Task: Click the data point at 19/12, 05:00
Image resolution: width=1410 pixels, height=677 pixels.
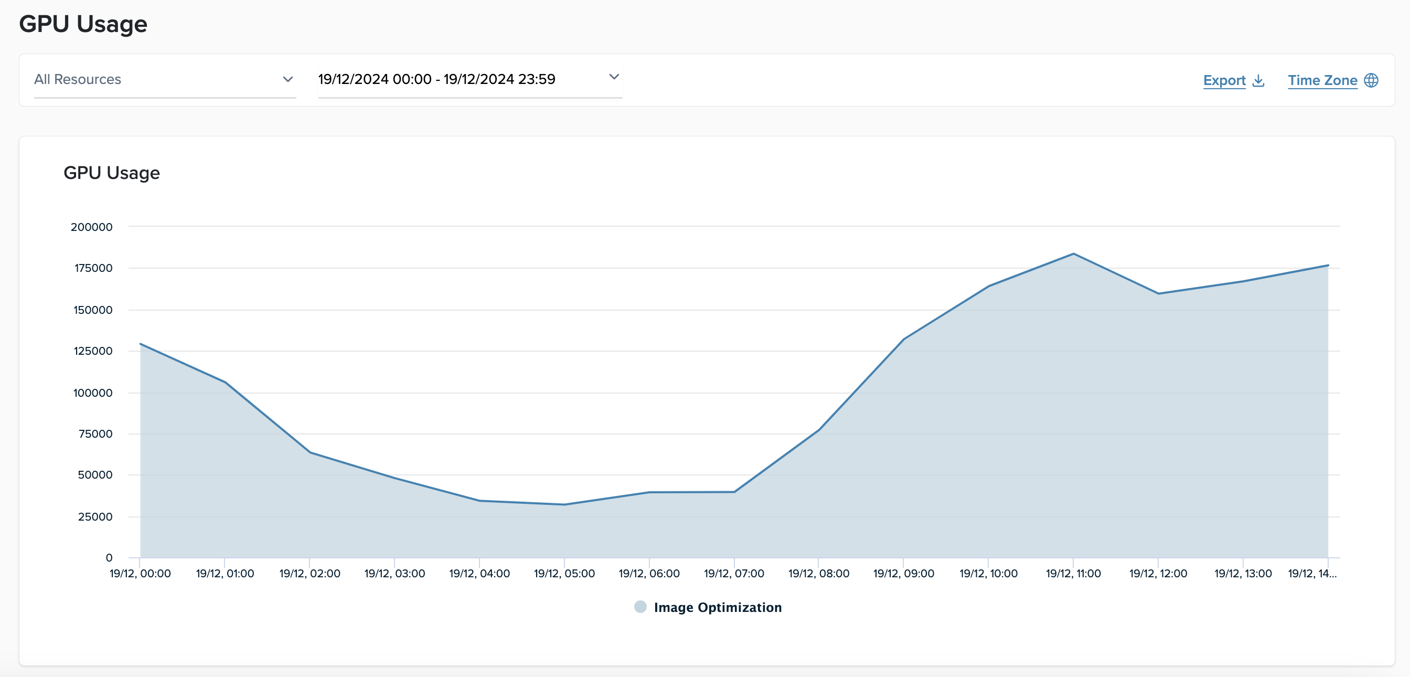Action: tap(564, 504)
